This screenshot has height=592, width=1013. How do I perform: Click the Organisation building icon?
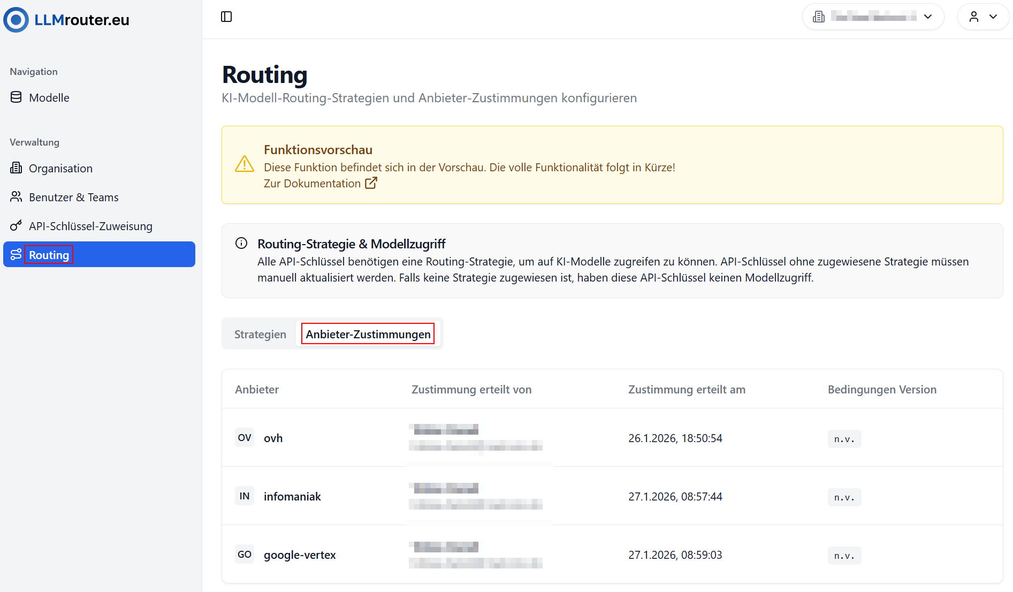click(16, 168)
